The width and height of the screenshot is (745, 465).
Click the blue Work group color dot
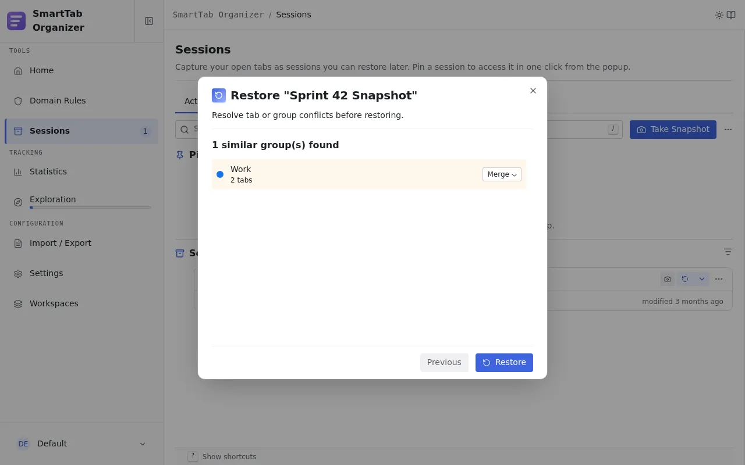click(220, 174)
